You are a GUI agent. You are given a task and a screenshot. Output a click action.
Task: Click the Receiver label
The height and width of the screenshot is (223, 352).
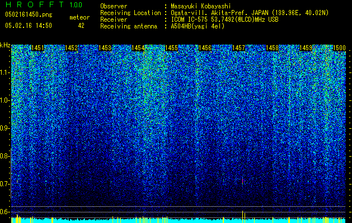[x=114, y=20]
